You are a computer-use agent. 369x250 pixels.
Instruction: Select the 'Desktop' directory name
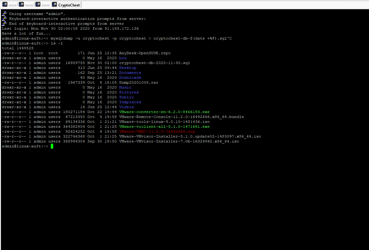click(128, 68)
